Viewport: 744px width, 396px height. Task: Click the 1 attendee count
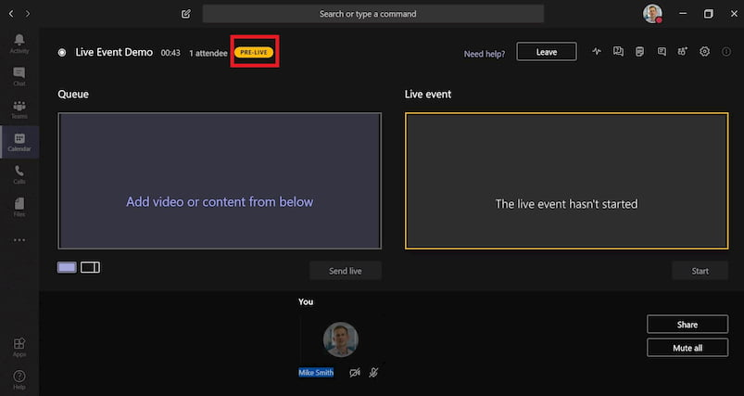pyautogui.click(x=208, y=53)
